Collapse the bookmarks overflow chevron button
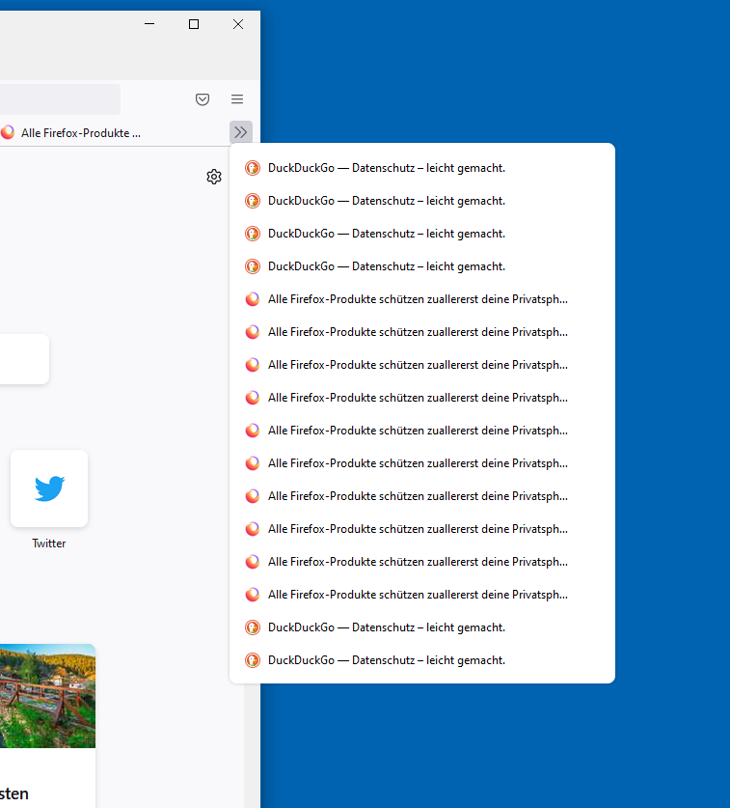The image size is (730, 808). 241,132
